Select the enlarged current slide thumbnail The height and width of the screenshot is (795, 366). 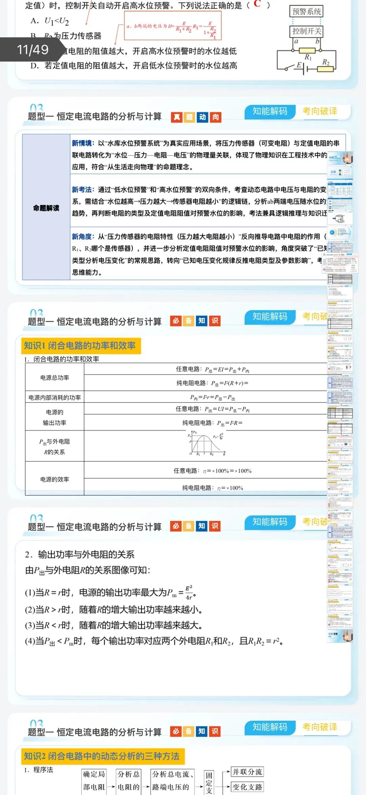[x=340, y=263]
